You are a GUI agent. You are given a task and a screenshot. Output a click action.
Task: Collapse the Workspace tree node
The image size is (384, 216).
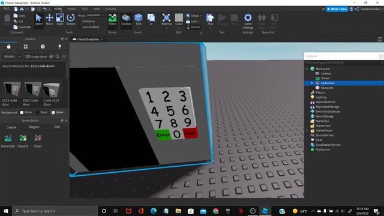point(307,69)
